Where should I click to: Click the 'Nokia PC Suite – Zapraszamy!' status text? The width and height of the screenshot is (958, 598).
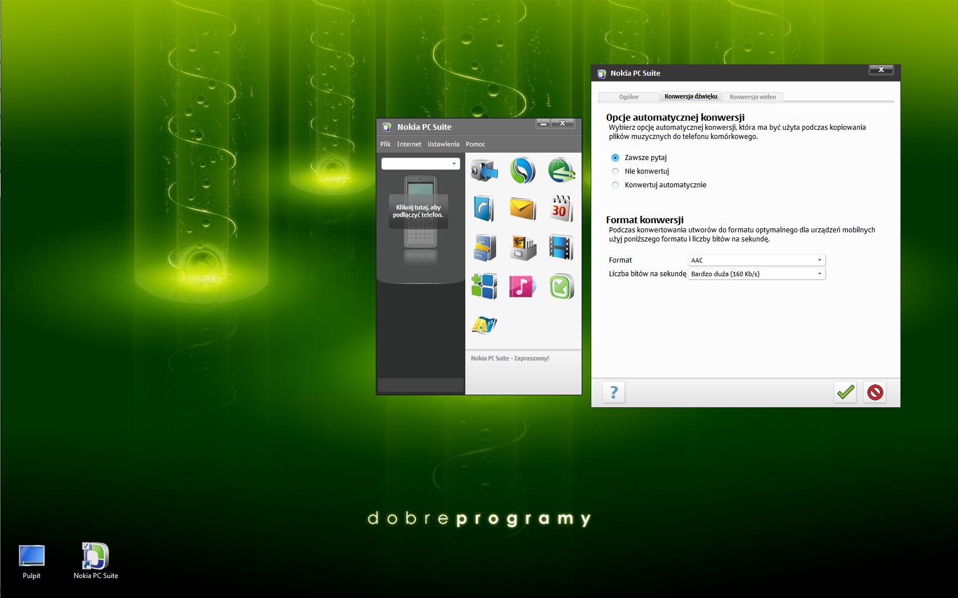(510, 358)
